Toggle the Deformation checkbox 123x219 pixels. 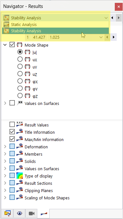click(x=12, y=146)
